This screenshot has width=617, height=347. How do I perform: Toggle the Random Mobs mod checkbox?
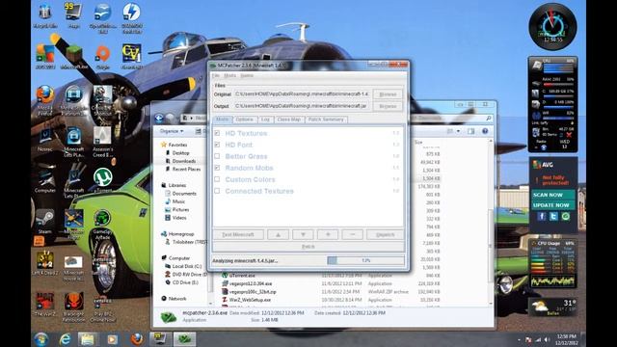[x=217, y=168]
